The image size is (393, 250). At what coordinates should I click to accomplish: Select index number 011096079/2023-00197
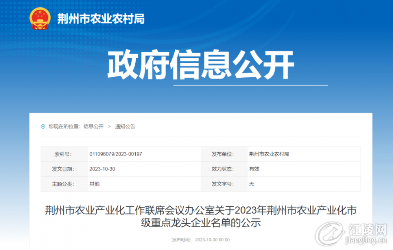click(x=116, y=154)
